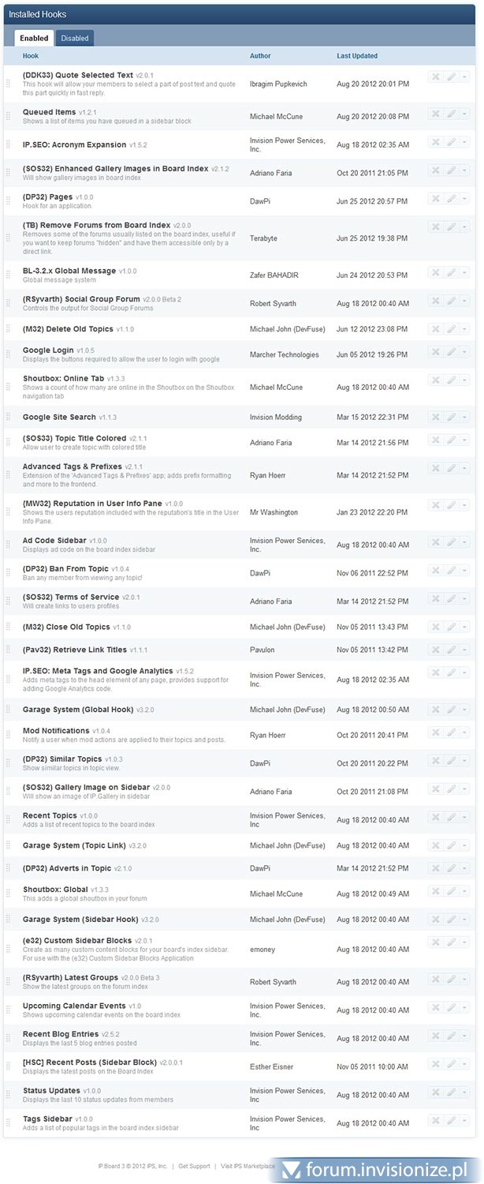Click date Nov 05 2011 10:00 AM

[x=373, y=1067]
